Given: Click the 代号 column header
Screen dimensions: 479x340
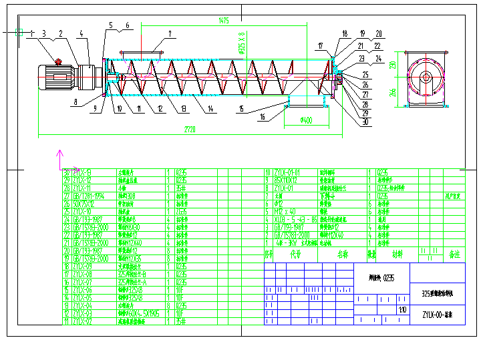Looking at the screenshot, I should pyautogui.click(x=295, y=254).
